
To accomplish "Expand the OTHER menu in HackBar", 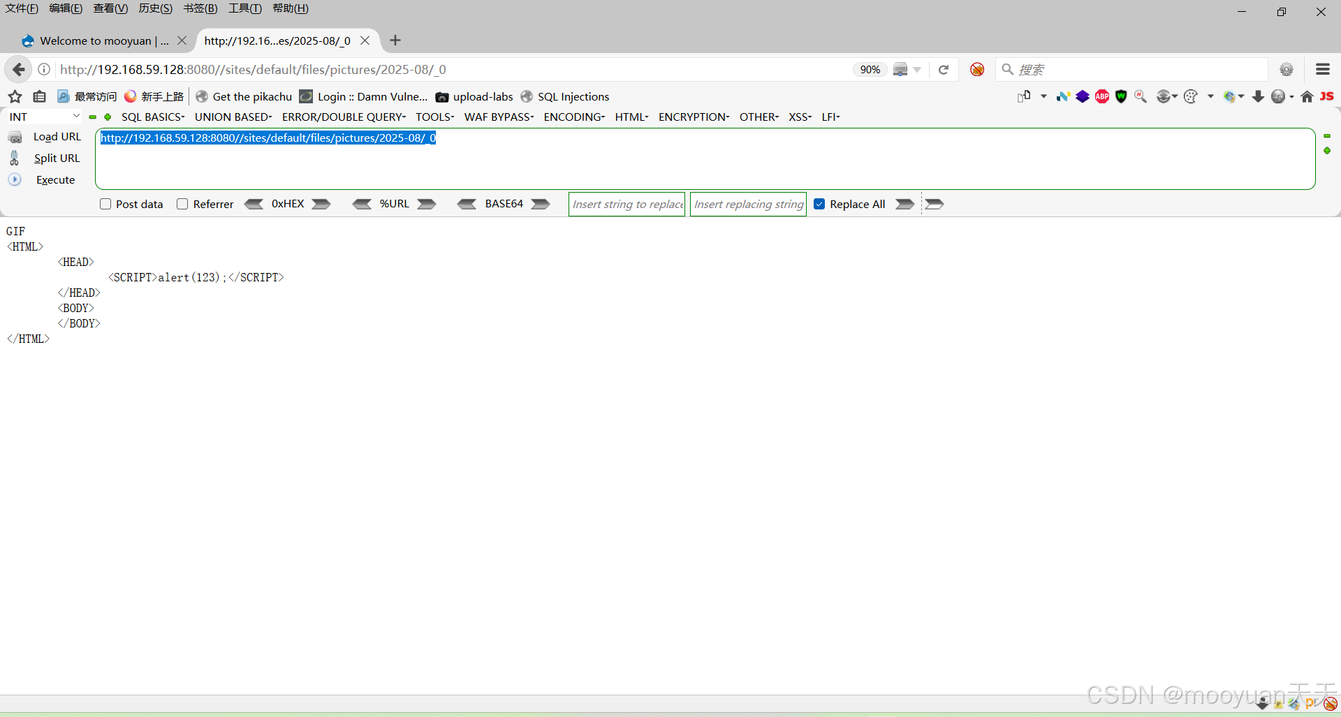I will pos(759,117).
